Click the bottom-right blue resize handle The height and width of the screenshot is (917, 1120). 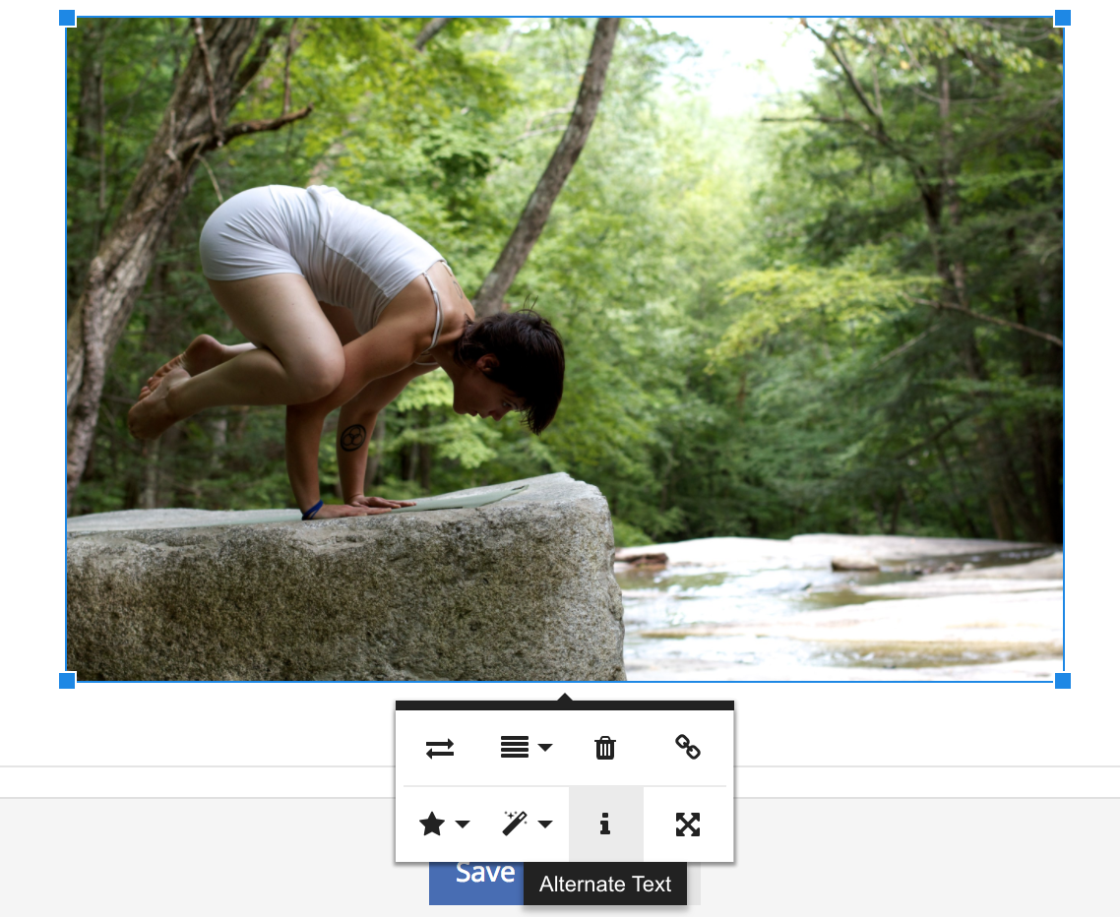pos(1063,681)
